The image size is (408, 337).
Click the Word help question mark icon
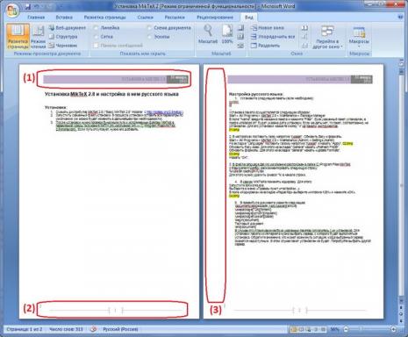click(x=400, y=17)
